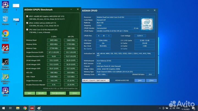198x111 pixels.
Task: Click DRAM:FSB Ratio value 20:3
Action: pyautogui.click(x=150, y=74)
